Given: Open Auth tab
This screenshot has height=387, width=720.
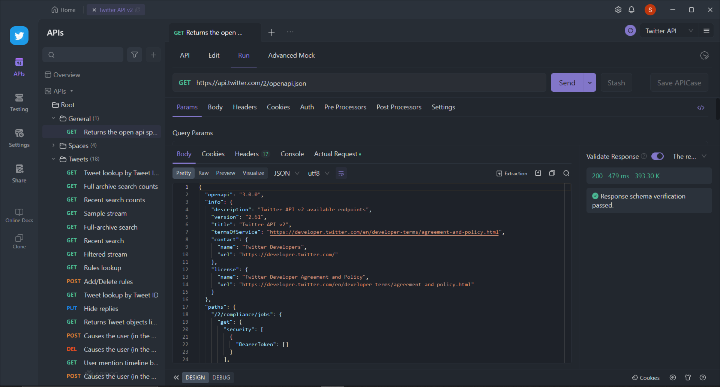Looking at the screenshot, I should point(307,107).
